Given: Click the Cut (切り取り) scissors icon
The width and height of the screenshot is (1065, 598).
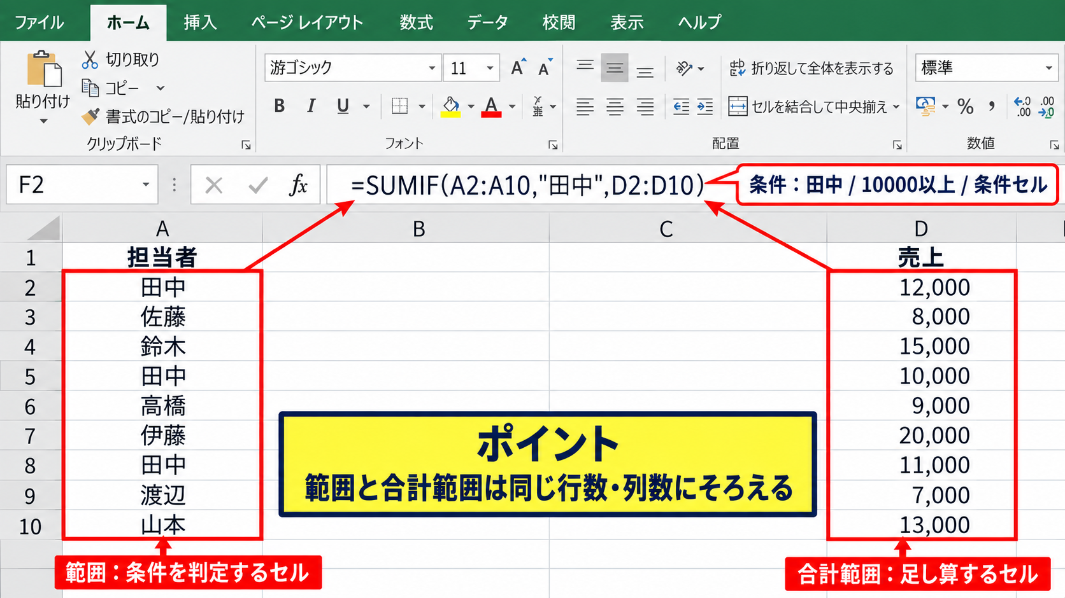Looking at the screenshot, I should click(x=90, y=60).
